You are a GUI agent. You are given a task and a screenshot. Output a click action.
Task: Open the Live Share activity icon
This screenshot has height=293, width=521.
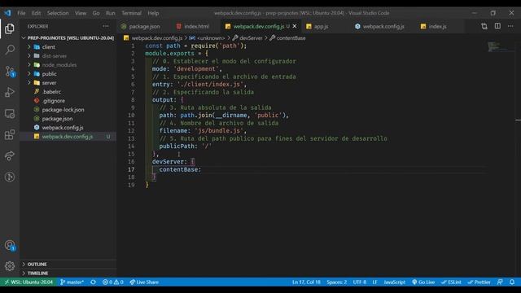(x=10, y=155)
